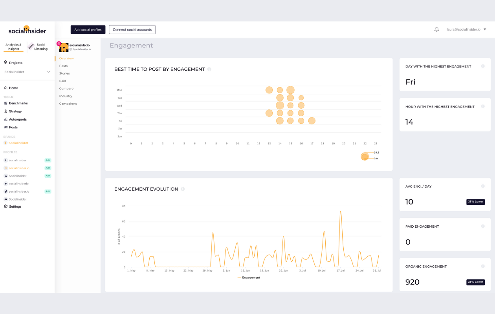Click the Monday 13h engagement bubble
Screen dimensions: 495x314
269,90
